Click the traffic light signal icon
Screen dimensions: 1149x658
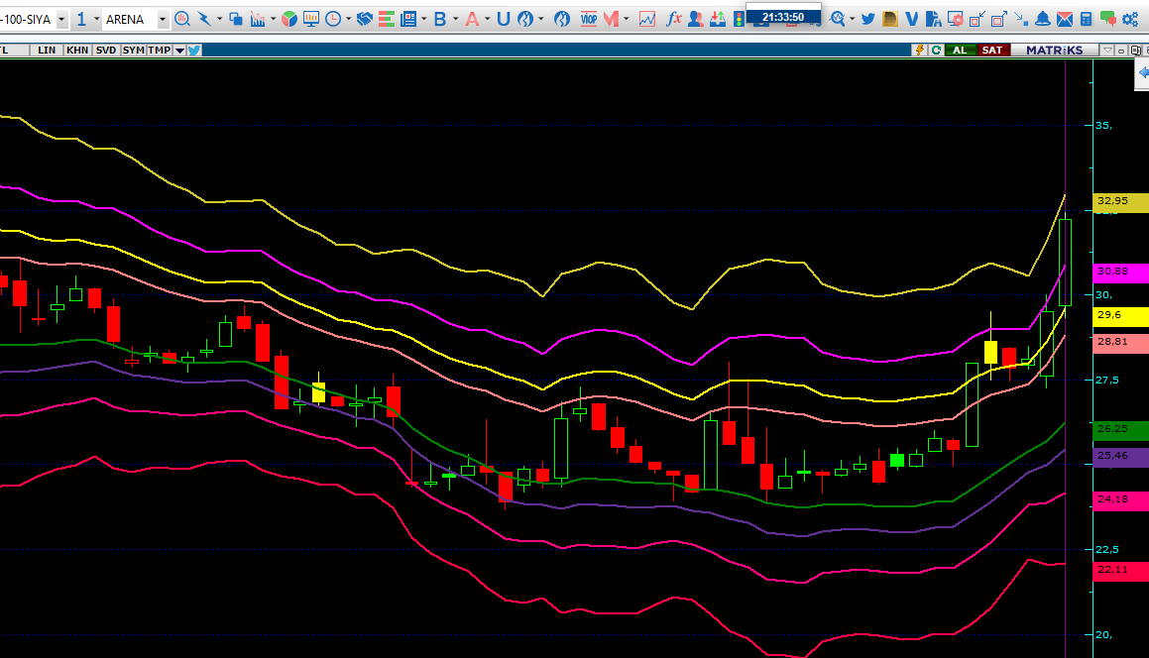click(x=739, y=18)
